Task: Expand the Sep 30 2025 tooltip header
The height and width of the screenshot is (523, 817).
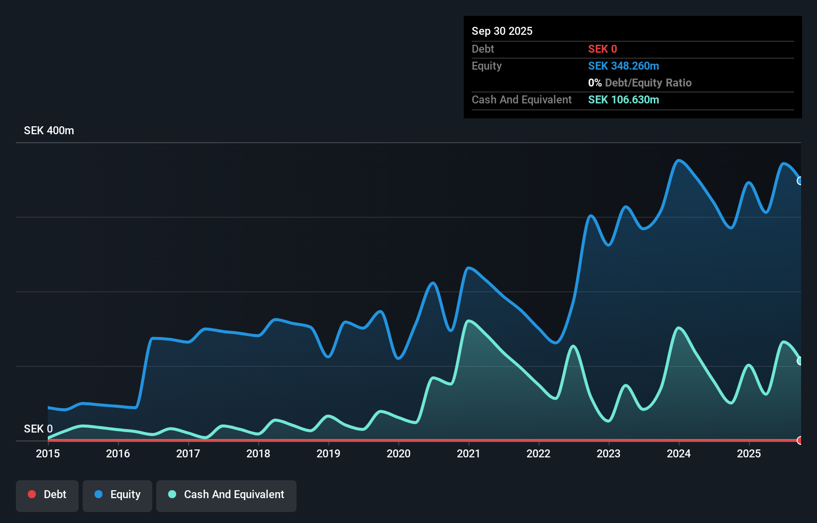Action: point(502,31)
